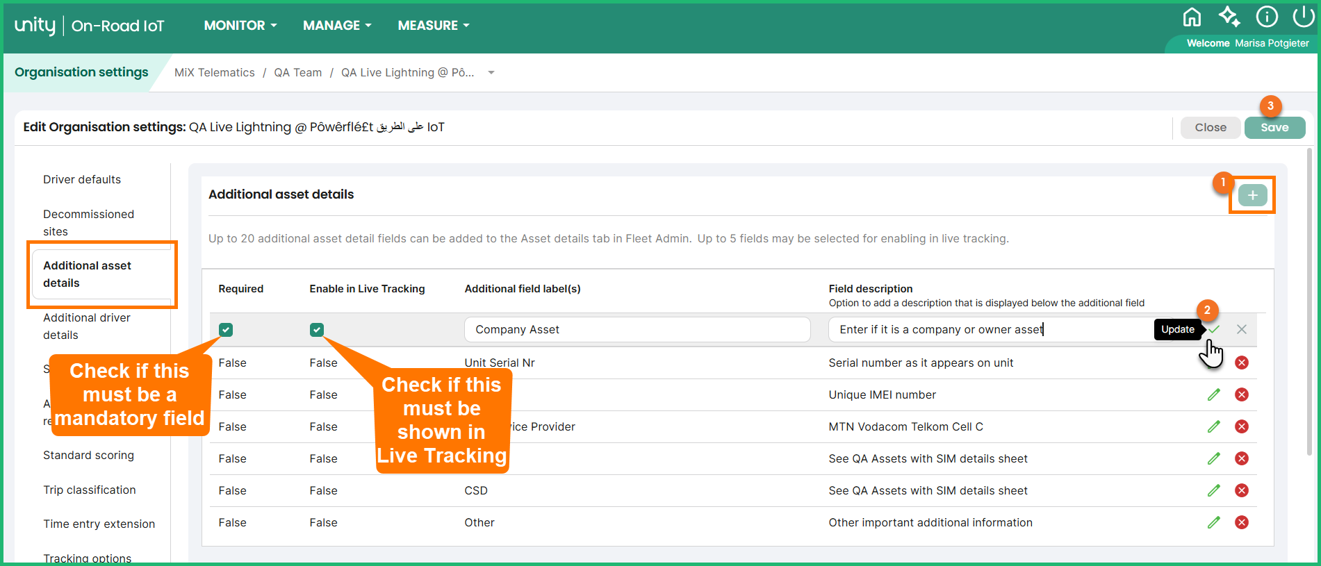
Task: Select Tracking options in the sidebar
Action: (87, 558)
